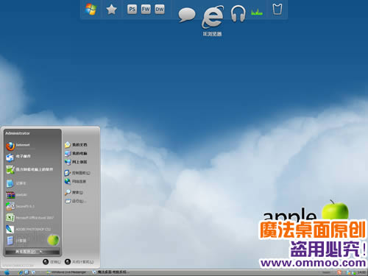Screen dimensions: 368x276
Task: Click the headphones music dock icon
Action: (x=238, y=14)
